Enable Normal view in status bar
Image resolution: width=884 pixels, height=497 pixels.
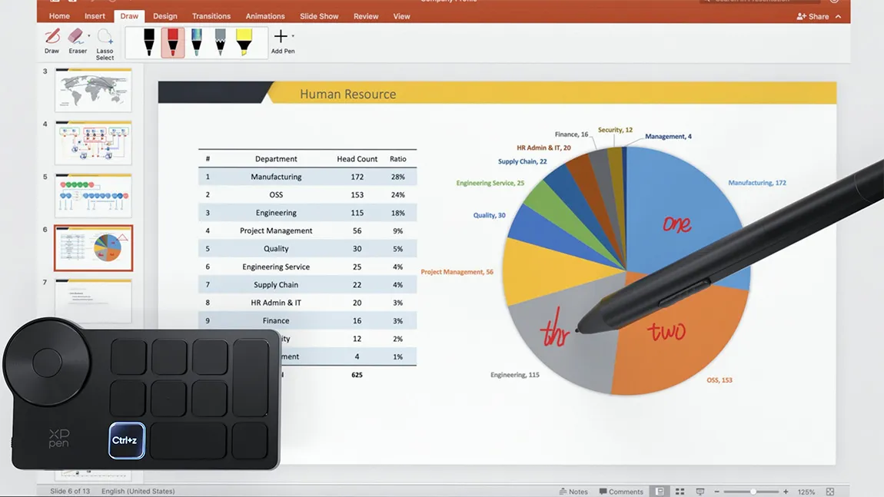point(660,492)
